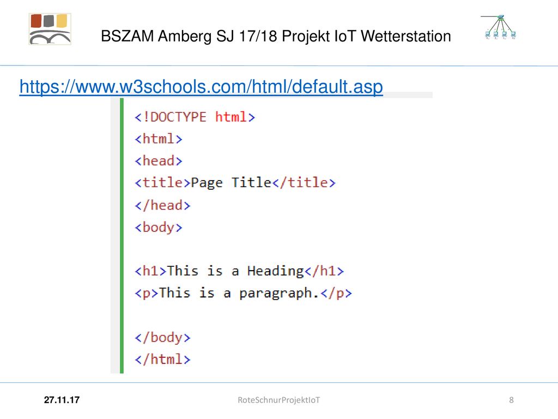Click the closing </body> tag line

click(x=162, y=337)
